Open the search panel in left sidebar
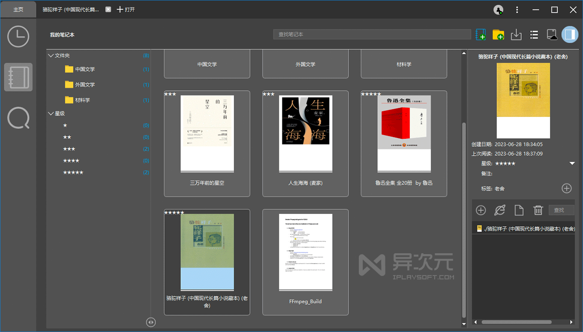Viewport: 583px width, 332px height. coord(18,118)
